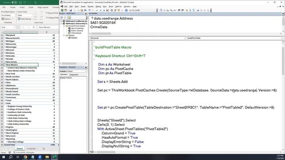Open the Debug menu in VBA editor
285x160 pixels.
click(98, 7)
